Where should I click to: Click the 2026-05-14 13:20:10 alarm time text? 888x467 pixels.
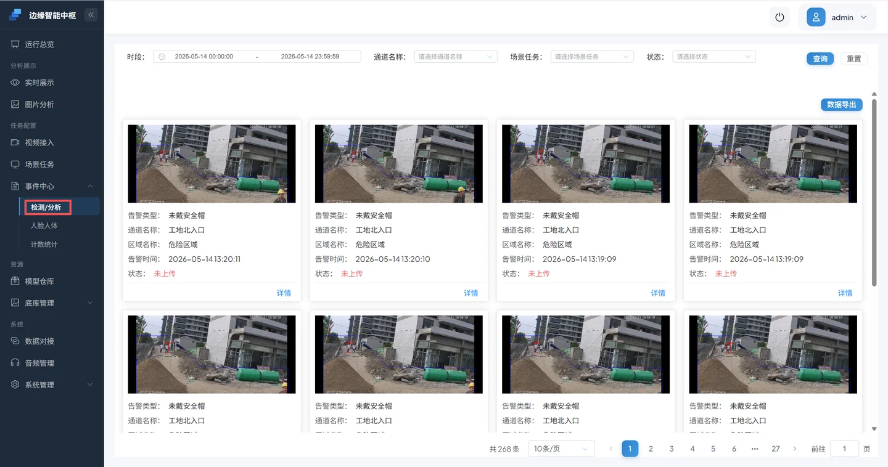click(x=393, y=259)
